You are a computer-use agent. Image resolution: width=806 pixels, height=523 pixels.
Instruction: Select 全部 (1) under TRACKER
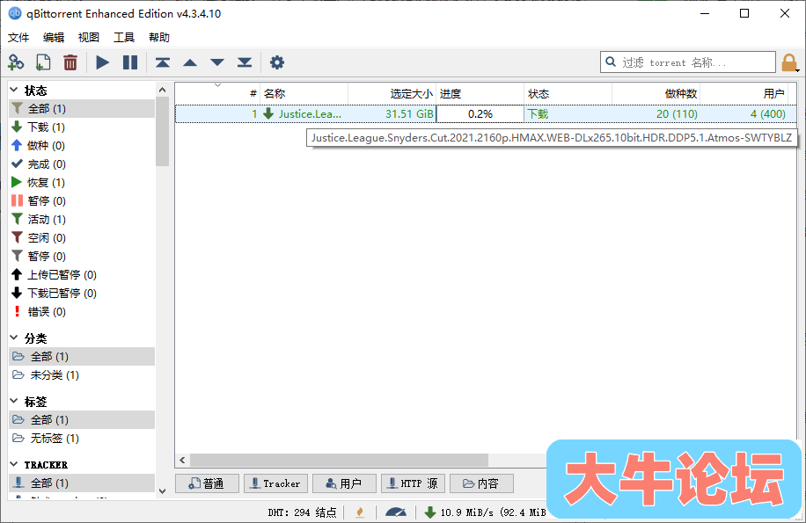82,483
